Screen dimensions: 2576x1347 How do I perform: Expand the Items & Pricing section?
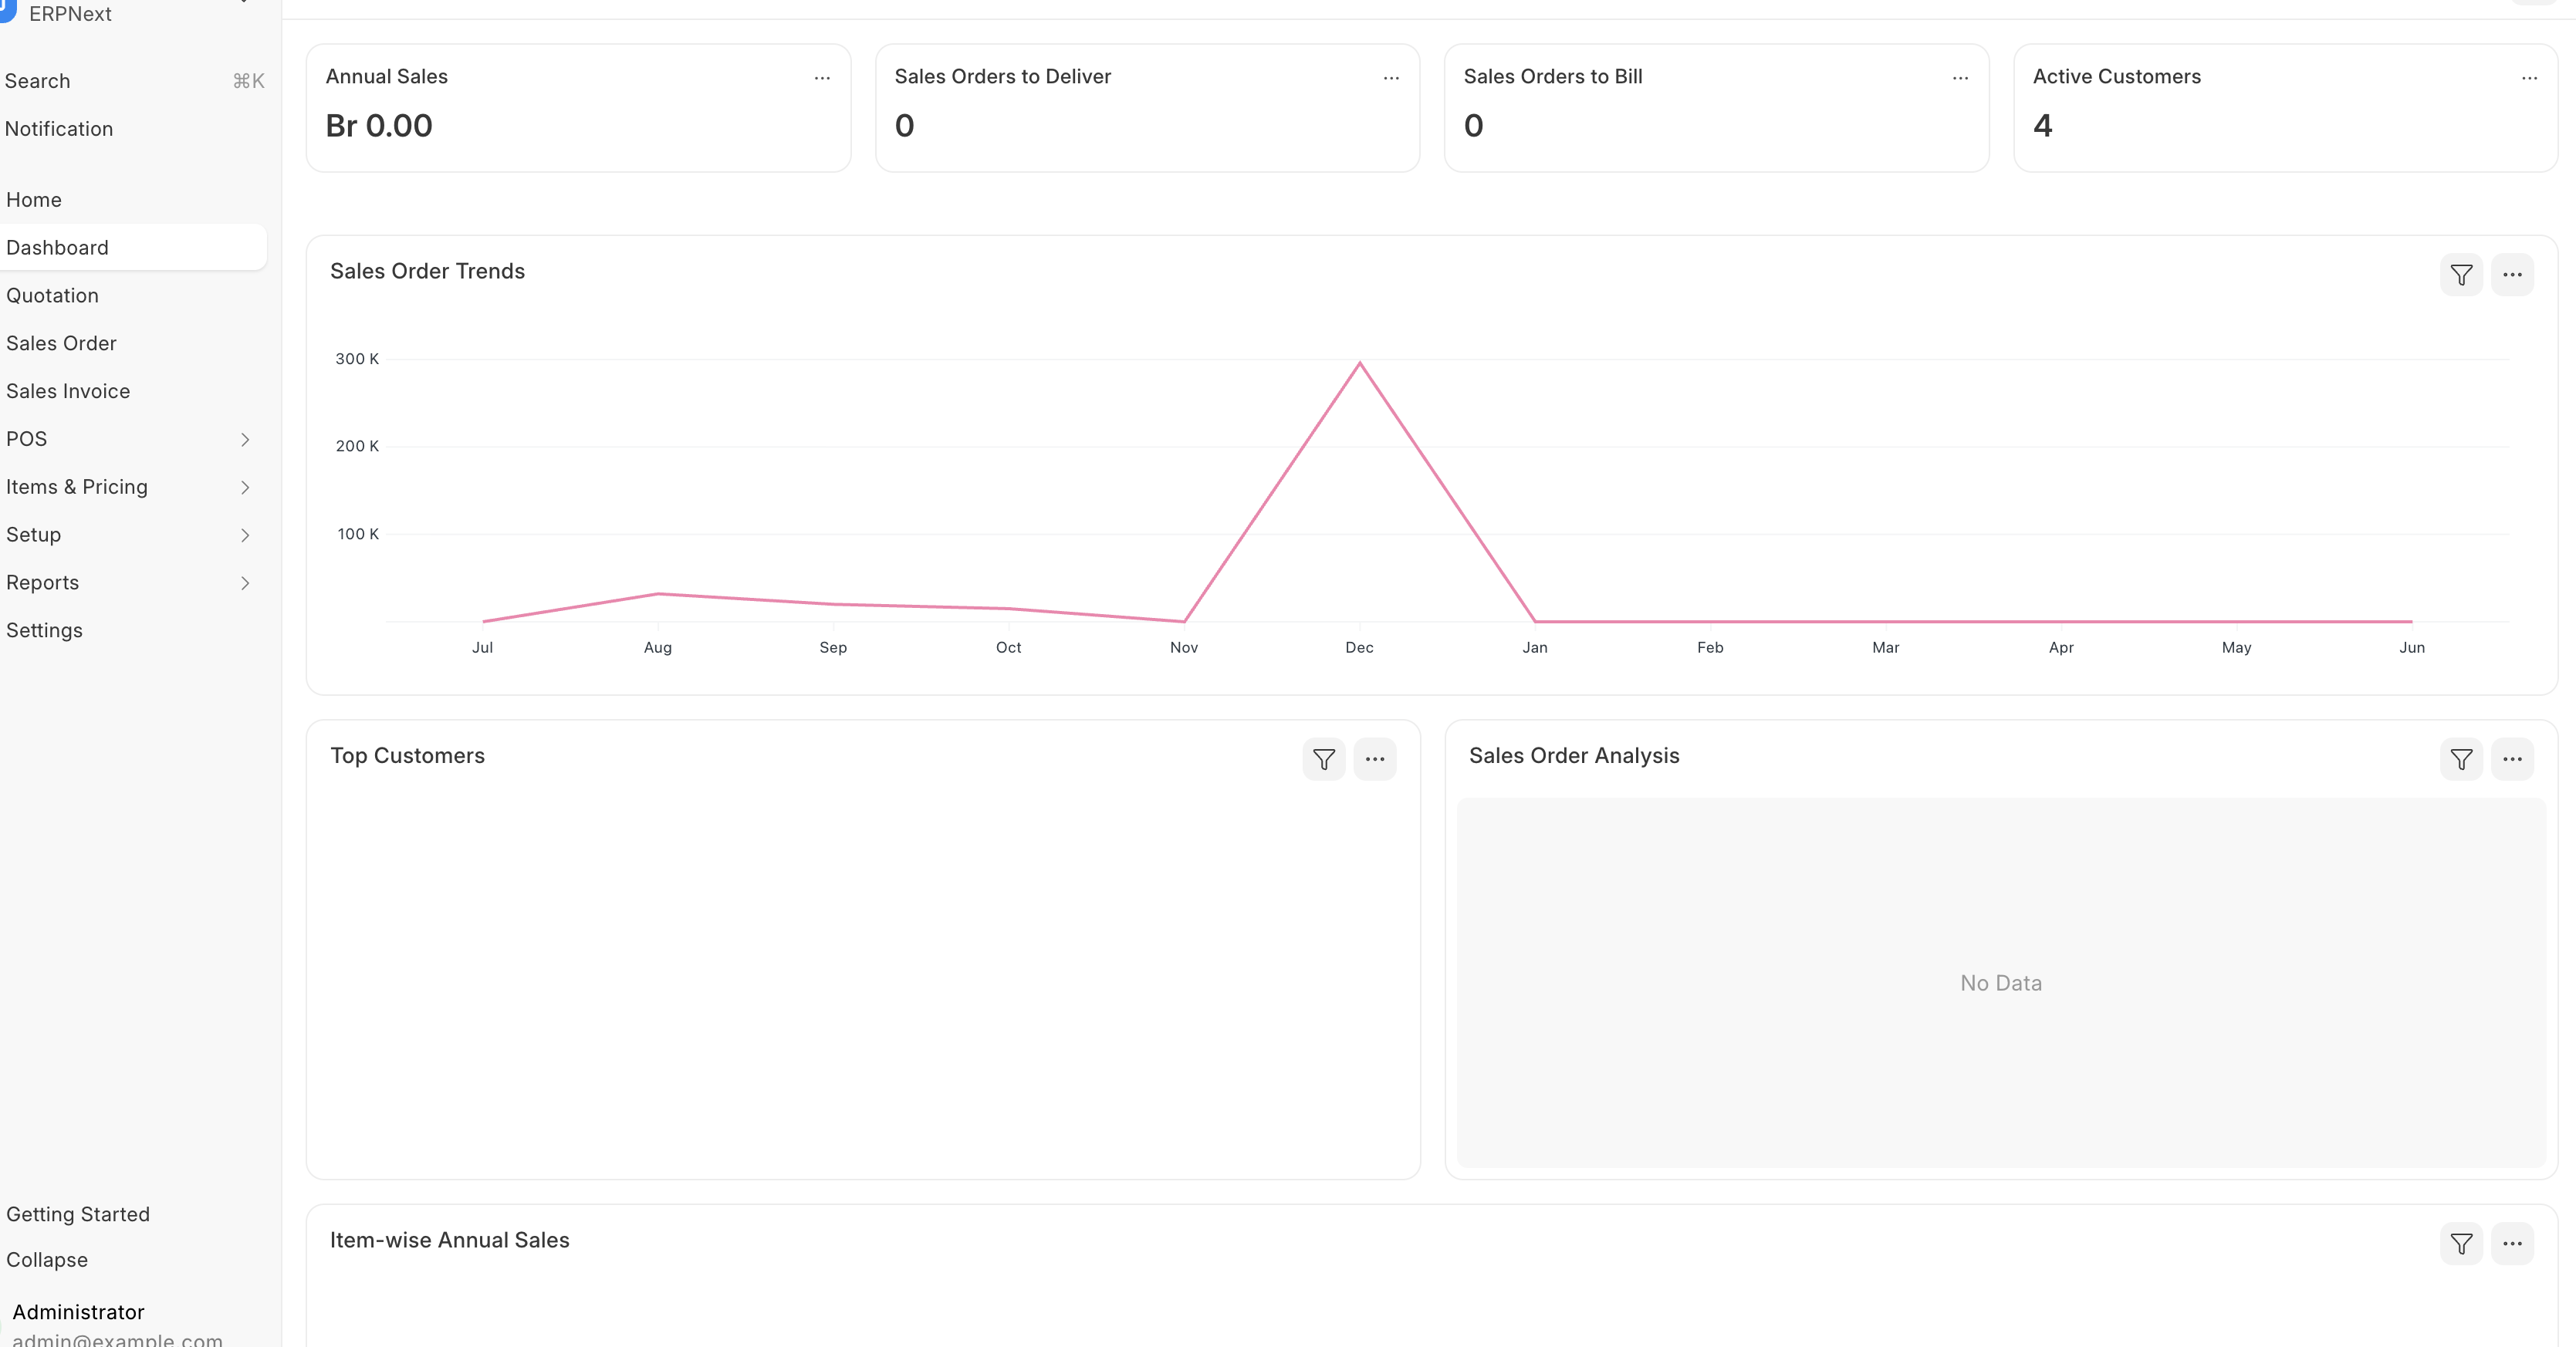244,488
